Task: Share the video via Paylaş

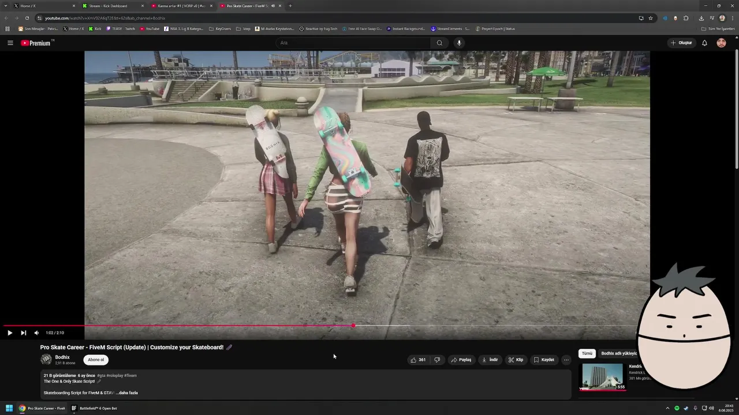Action: coord(461,360)
